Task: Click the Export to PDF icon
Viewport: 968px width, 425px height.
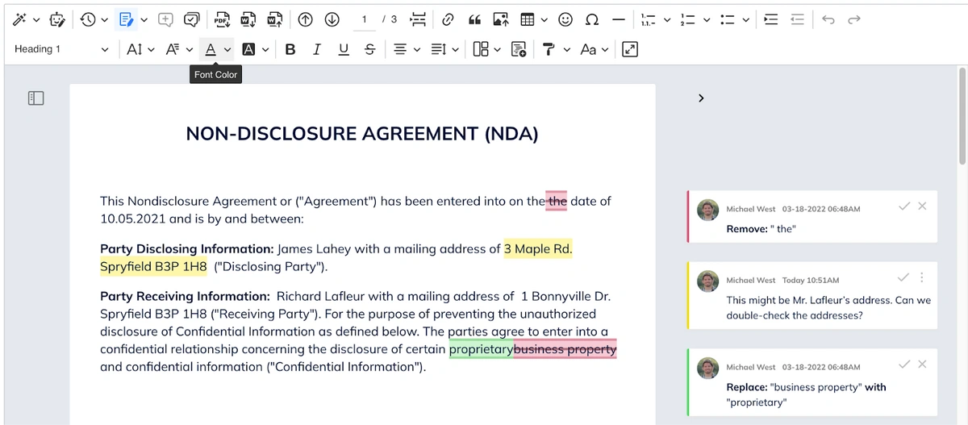Action: [x=220, y=19]
